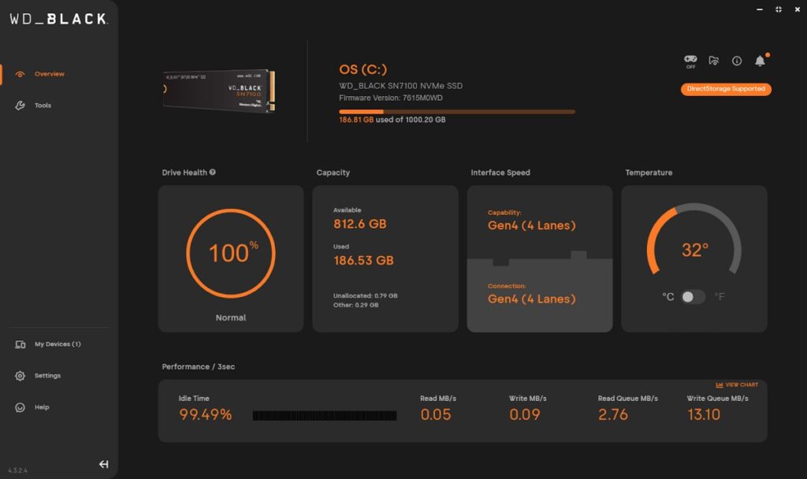The width and height of the screenshot is (807, 479).
Task: Click the Write Queue 13.10 value
Action: [x=704, y=414]
